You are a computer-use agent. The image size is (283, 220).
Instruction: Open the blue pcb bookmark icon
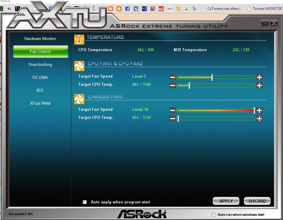pos(144,9)
